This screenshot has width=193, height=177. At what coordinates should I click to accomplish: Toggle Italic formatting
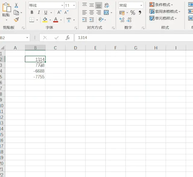[39, 12]
